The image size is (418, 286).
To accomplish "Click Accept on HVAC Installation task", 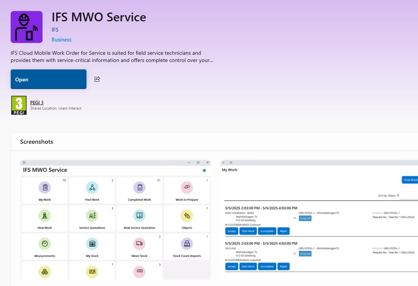I will 232,231.
